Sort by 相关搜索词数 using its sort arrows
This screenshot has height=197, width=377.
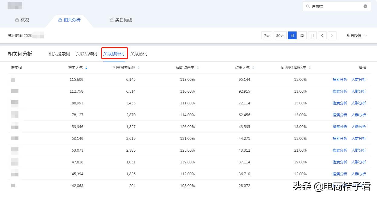[139, 68]
